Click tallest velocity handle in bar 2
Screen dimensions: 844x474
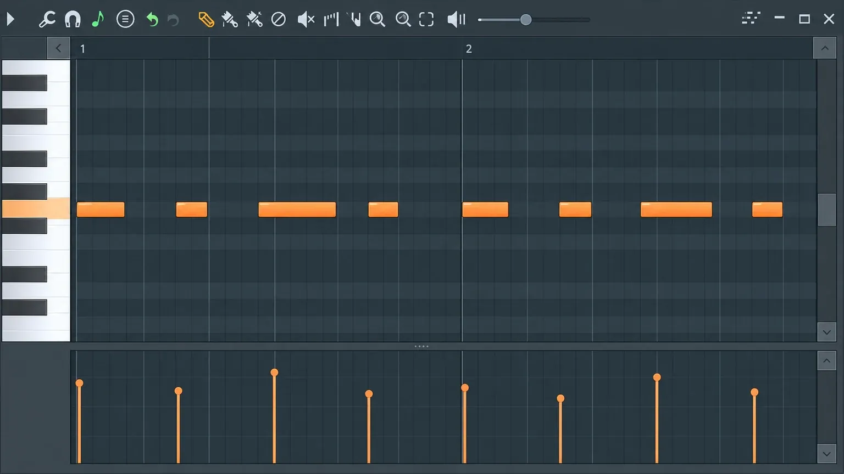657,377
